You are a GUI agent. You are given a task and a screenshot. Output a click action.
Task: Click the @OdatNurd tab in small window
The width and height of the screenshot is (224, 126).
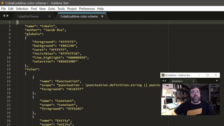[x=177, y=81]
